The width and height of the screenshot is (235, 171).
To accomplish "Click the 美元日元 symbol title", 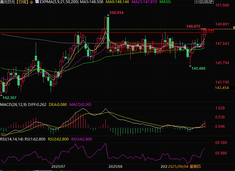I will point(7,2).
